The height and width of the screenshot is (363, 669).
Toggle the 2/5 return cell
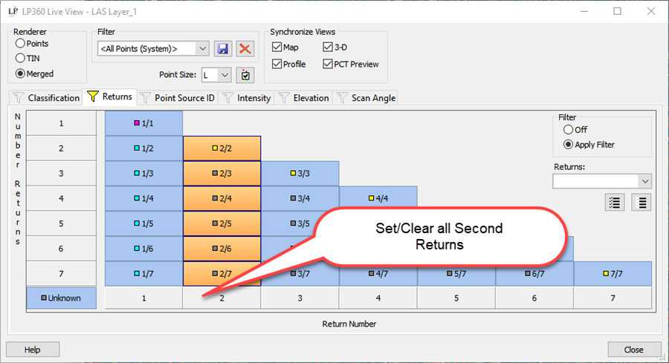[222, 223]
